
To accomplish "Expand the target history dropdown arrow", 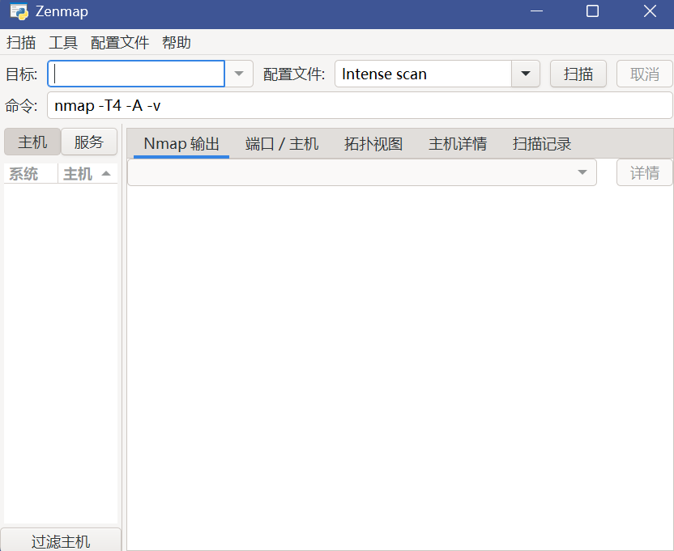I will pos(239,74).
